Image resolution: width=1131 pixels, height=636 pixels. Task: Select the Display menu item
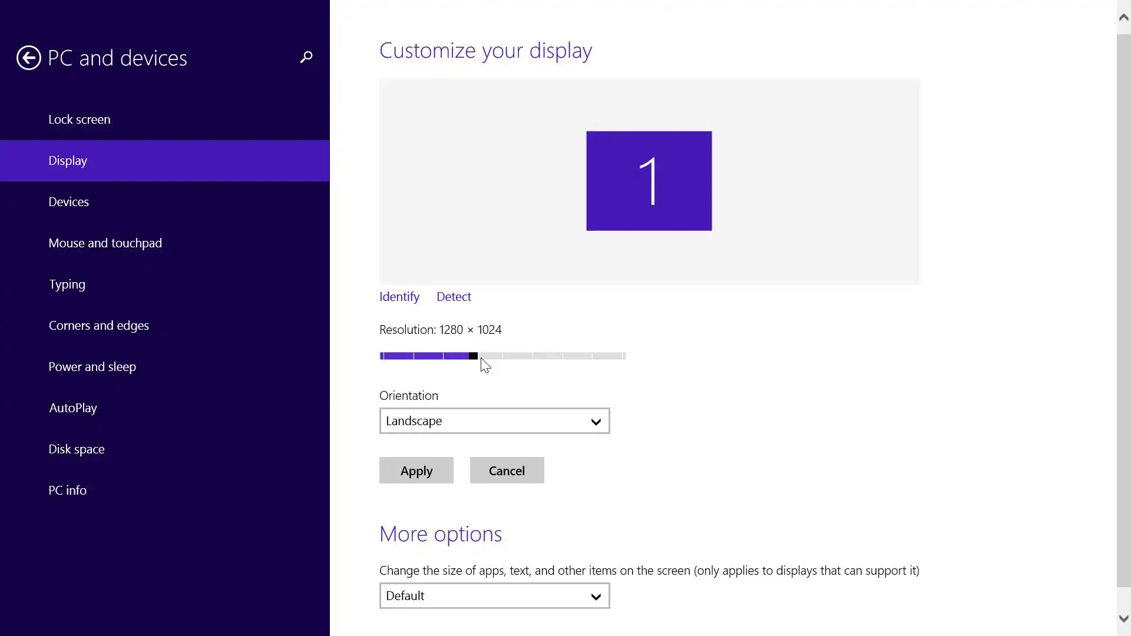point(68,161)
